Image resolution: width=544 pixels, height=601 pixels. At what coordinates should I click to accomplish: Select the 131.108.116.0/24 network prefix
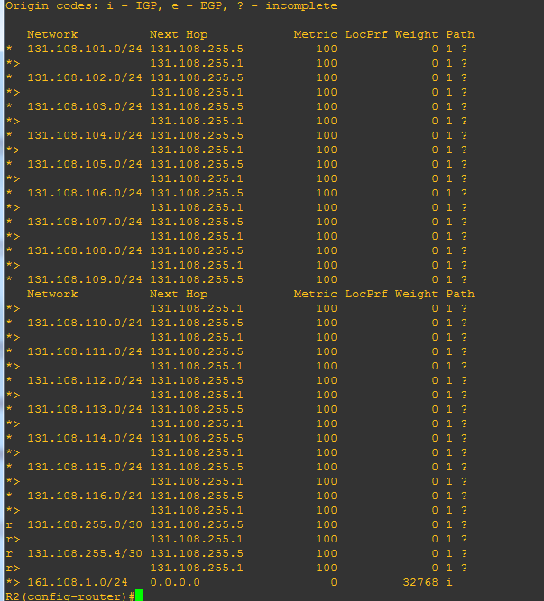pyautogui.click(x=85, y=496)
